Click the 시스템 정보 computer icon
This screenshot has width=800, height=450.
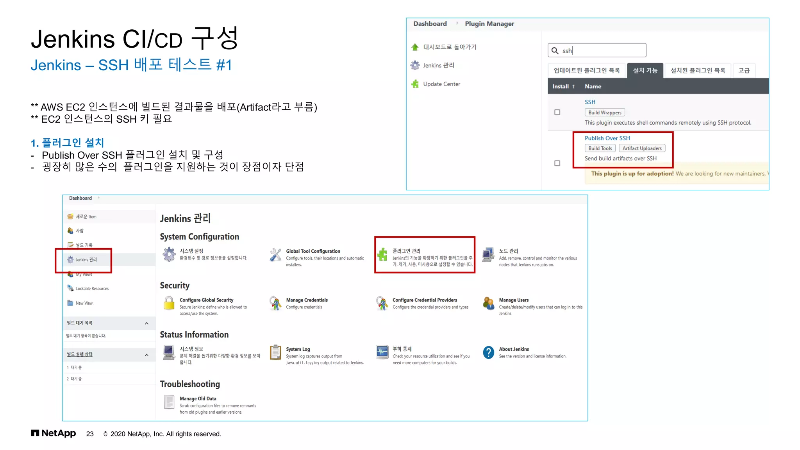point(169,352)
